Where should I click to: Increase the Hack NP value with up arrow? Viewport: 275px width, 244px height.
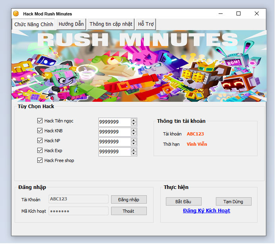[134, 140]
